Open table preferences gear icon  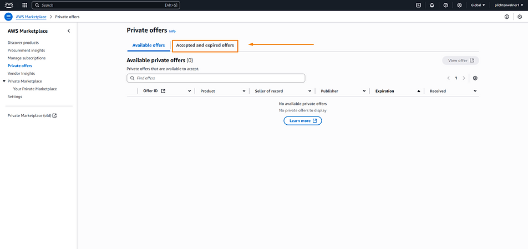[x=475, y=78]
